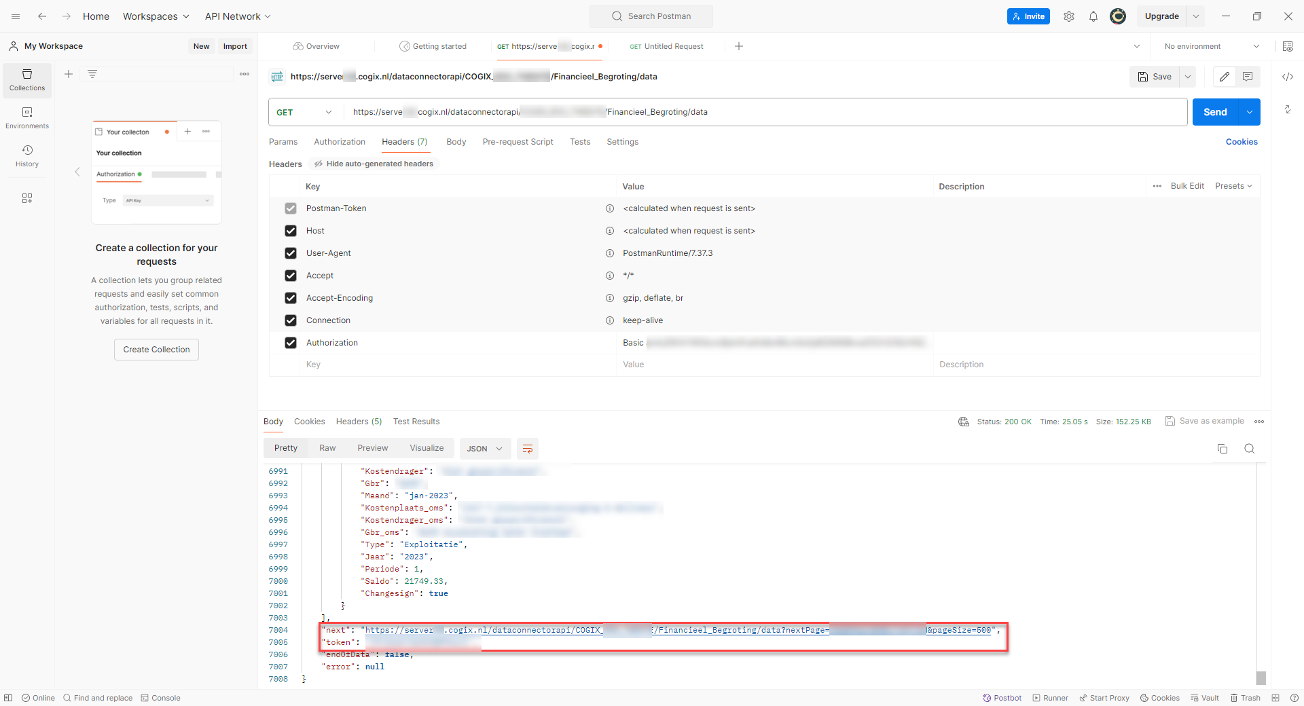Screen dimensions: 1304x706
Task: Search within the response body
Action: coord(1250,449)
